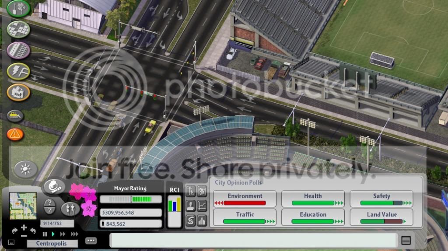Click the date display 9/14/753
This screenshot has height=251, width=448.
pyautogui.click(x=56, y=223)
